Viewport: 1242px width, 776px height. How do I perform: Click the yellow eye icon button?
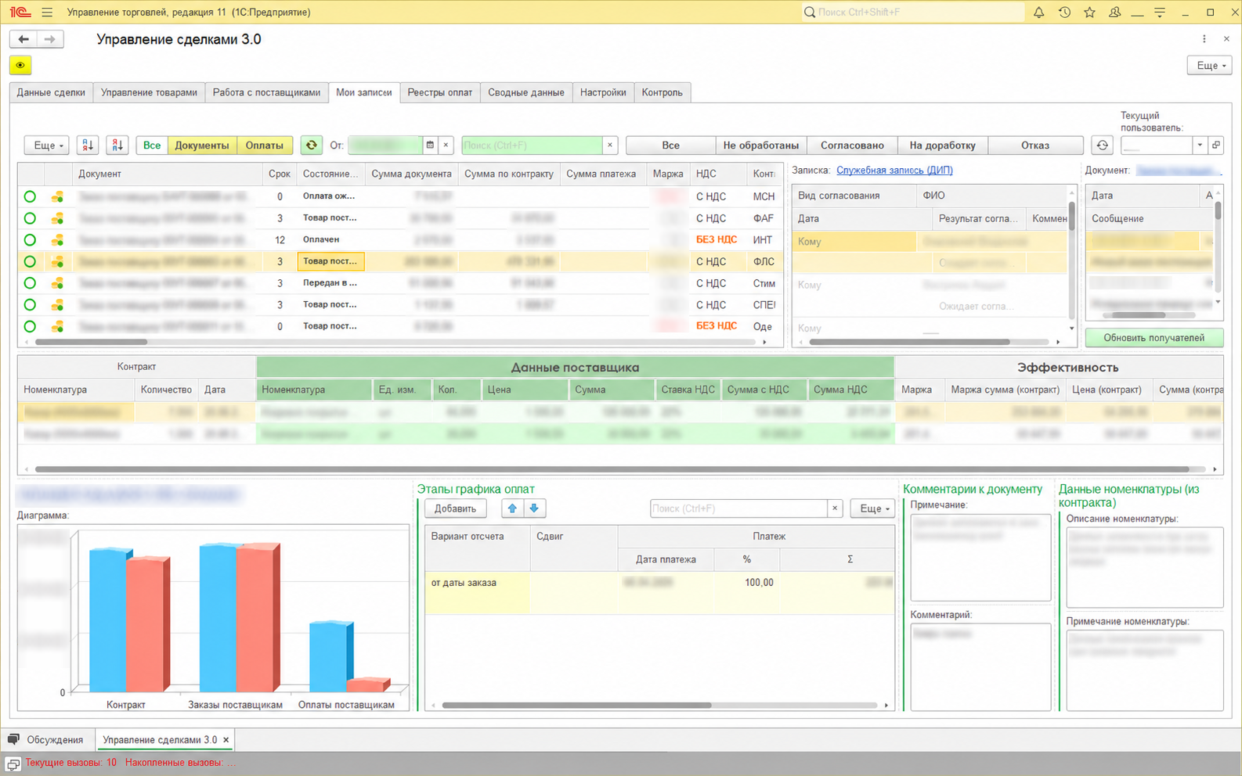click(x=20, y=65)
